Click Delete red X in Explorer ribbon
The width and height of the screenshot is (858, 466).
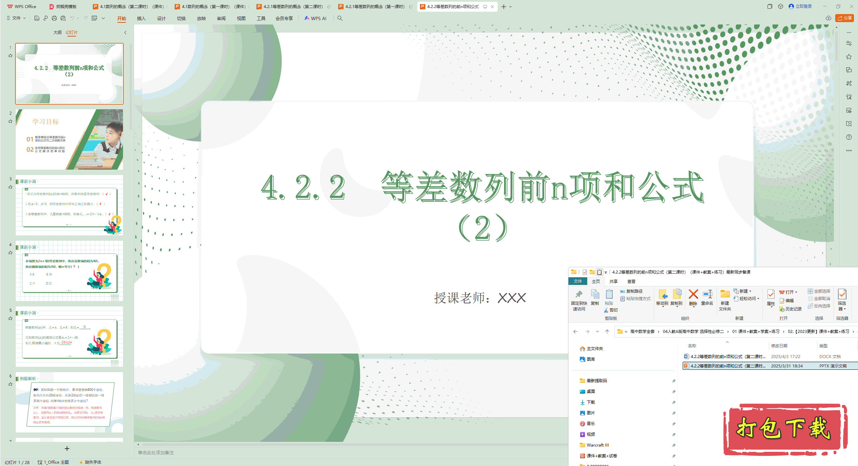point(693,297)
